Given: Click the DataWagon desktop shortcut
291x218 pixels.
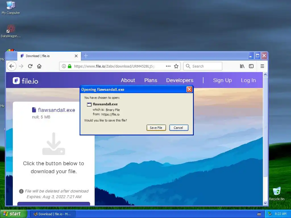Looking at the screenshot, I should (11, 31).
